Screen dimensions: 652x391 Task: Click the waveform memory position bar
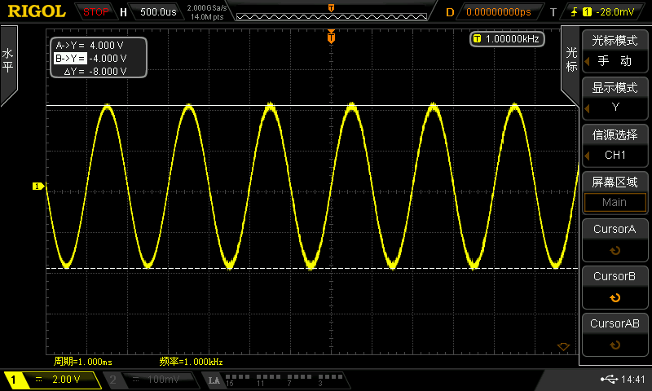click(330, 13)
